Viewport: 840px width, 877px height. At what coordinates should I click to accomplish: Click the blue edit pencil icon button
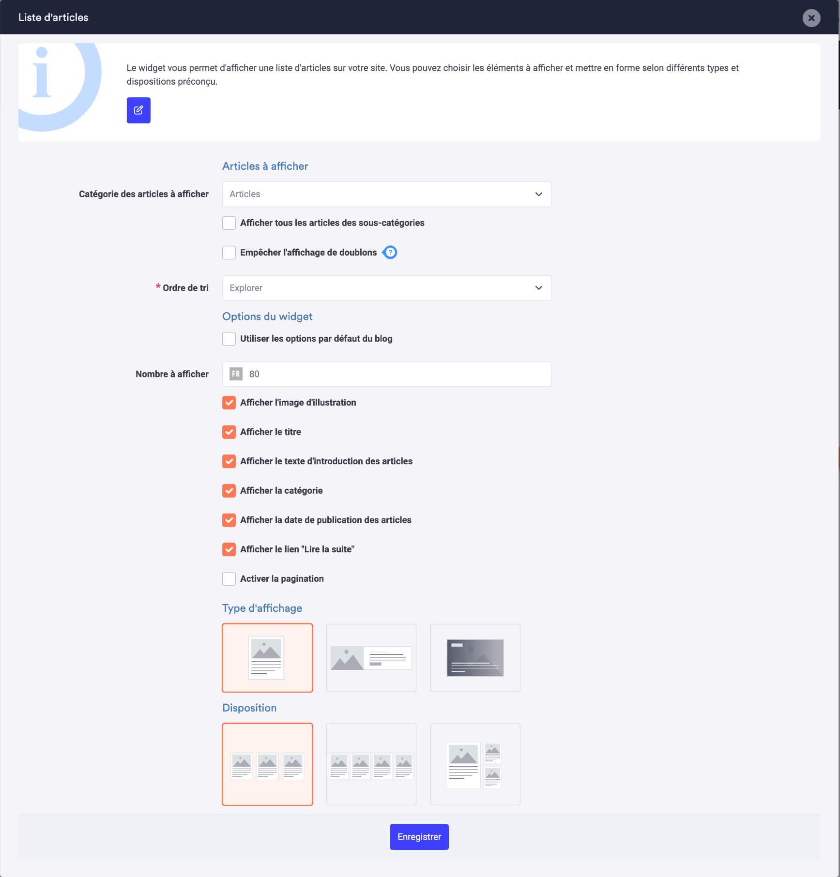(138, 110)
